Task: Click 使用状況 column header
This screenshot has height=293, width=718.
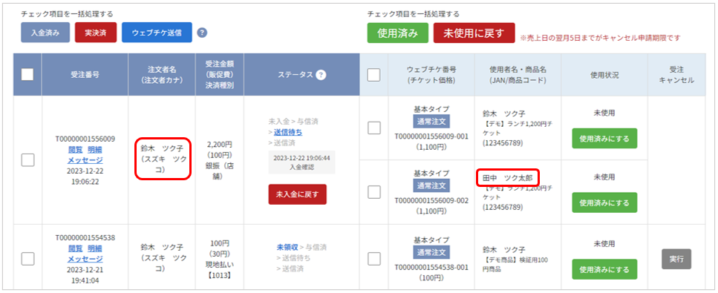Action: (x=604, y=75)
